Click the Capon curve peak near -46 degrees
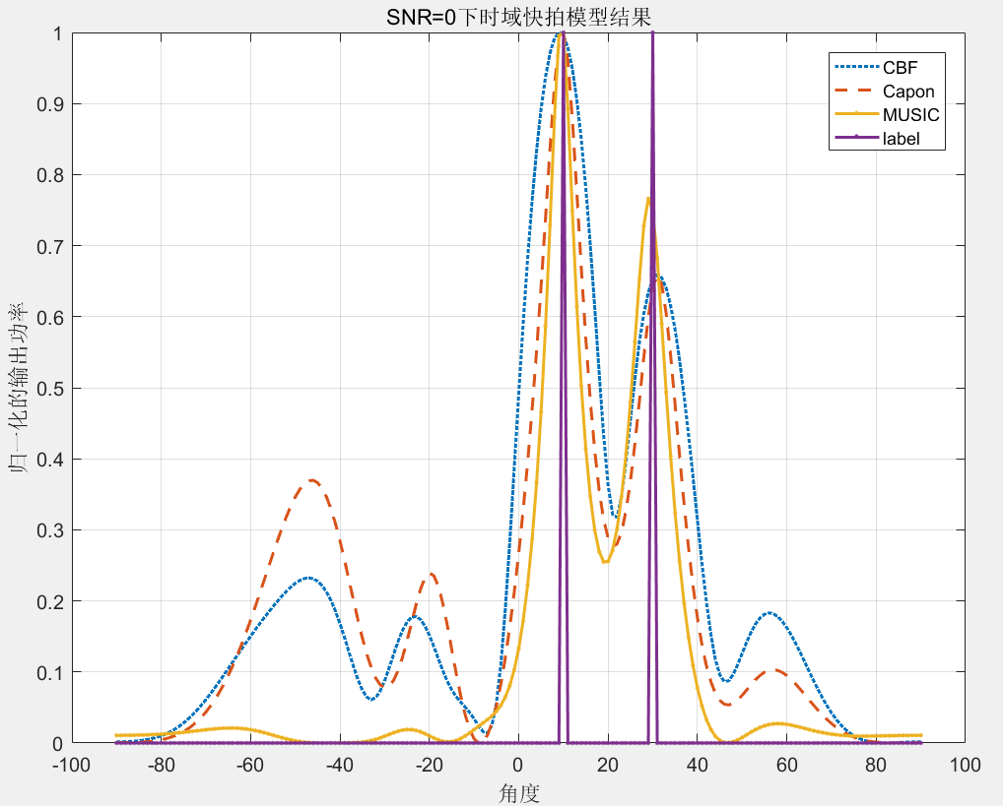Image resolution: width=1003 pixels, height=806 pixels. pos(312,480)
